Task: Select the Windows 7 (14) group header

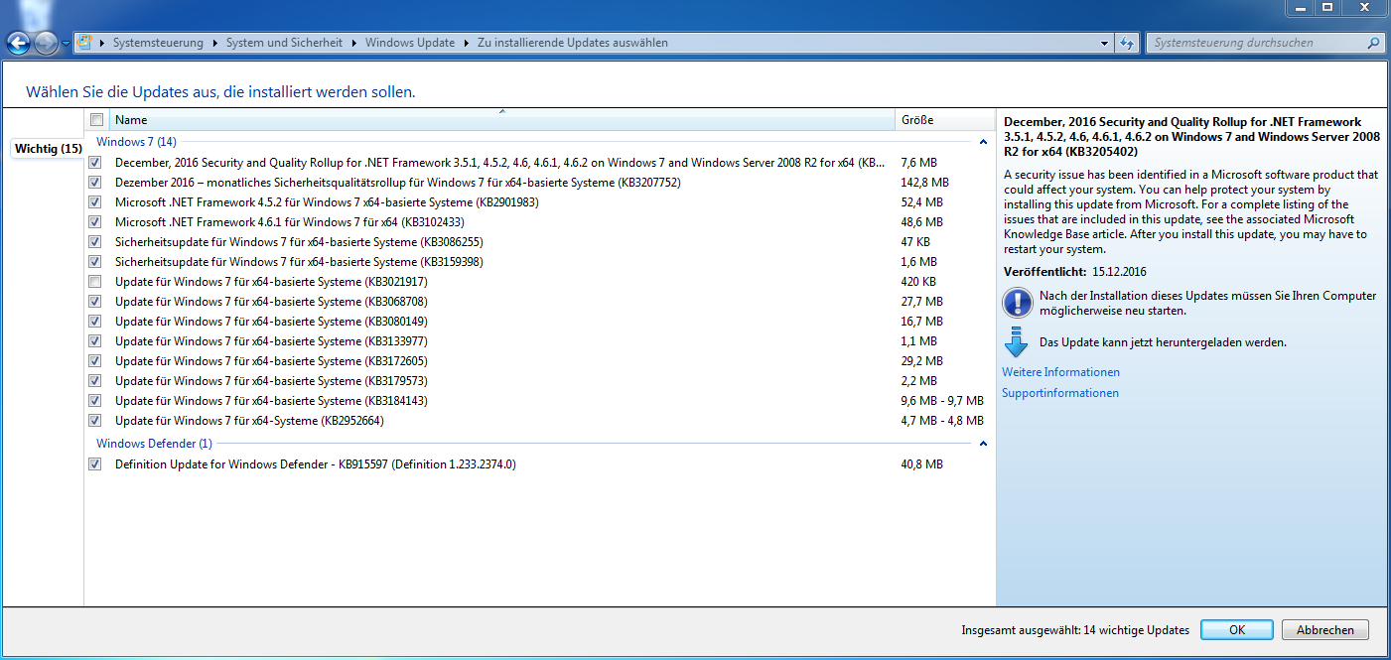Action: [x=136, y=142]
